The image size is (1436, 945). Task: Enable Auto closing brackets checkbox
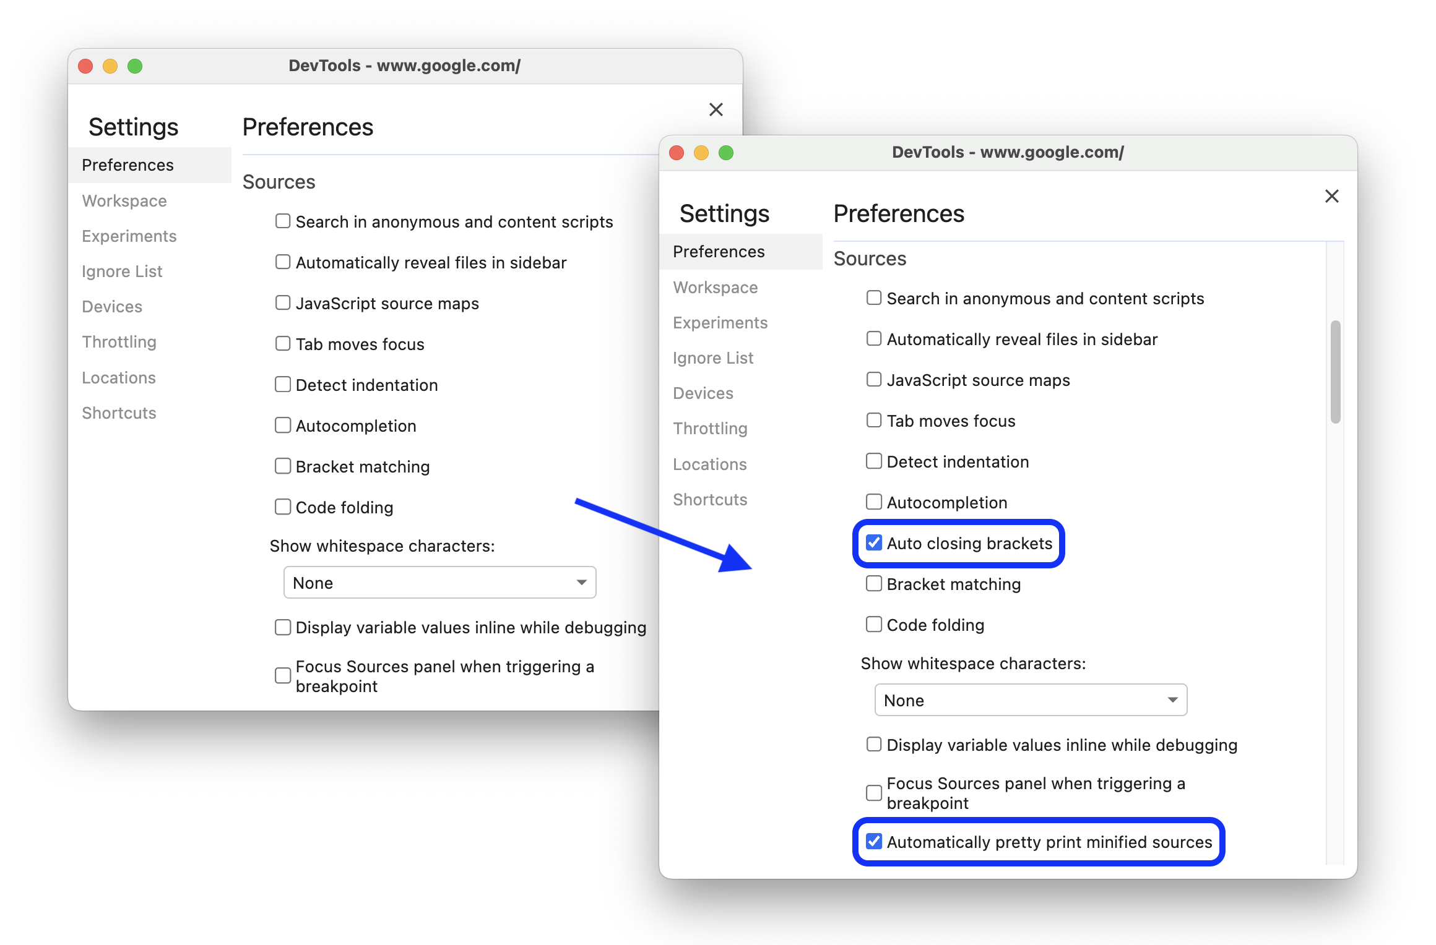point(873,543)
